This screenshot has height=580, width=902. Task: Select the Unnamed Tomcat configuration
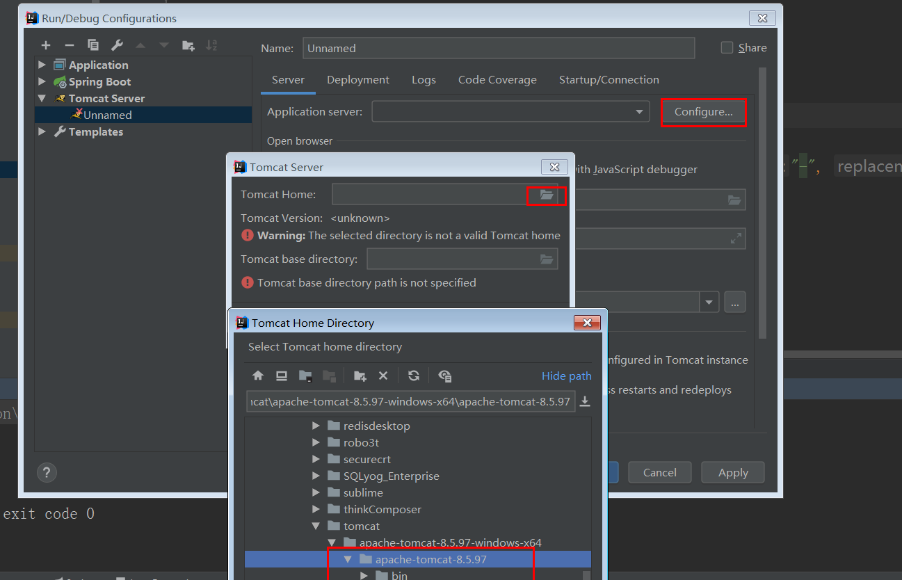pos(143,115)
